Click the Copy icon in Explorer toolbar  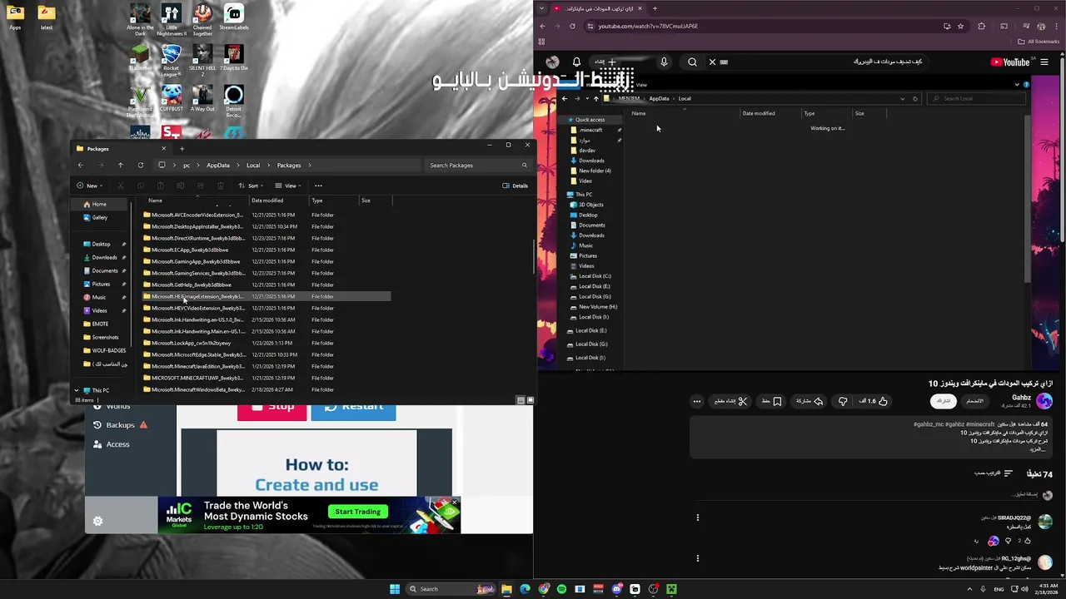[x=140, y=186]
